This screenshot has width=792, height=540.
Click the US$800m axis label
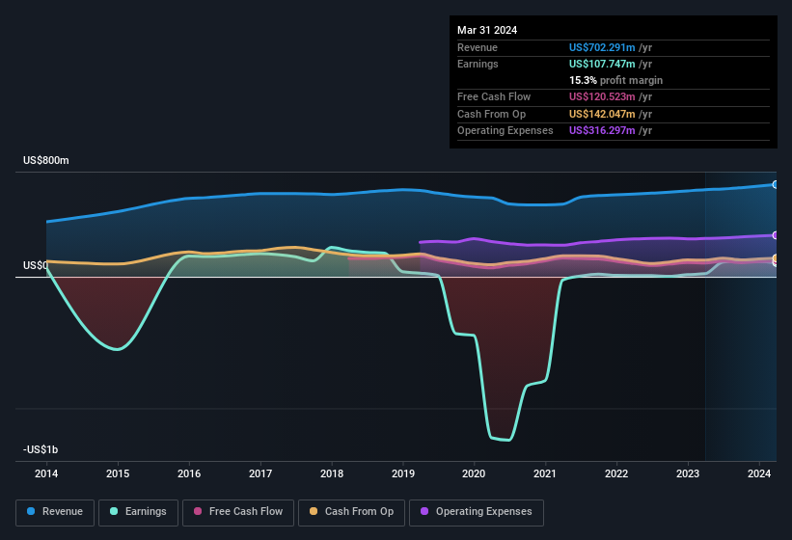click(x=46, y=160)
